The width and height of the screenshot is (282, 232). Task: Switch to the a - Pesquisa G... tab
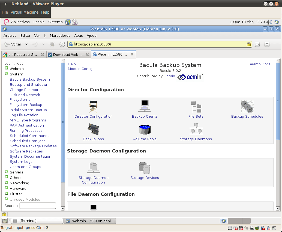click(23, 54)
